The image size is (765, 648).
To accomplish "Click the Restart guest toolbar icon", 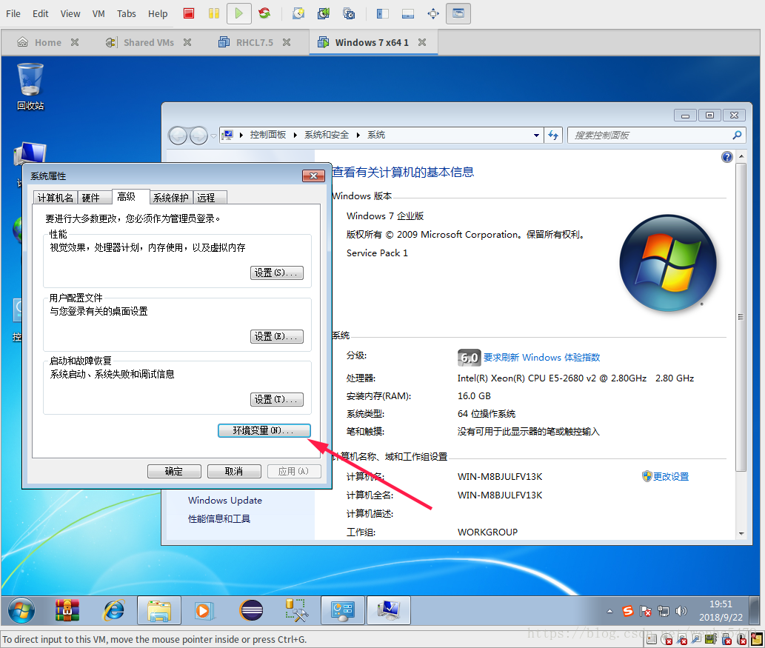I will point(264,13).
